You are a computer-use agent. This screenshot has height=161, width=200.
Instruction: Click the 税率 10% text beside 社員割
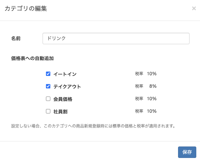pos(146,111)
